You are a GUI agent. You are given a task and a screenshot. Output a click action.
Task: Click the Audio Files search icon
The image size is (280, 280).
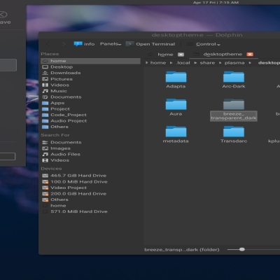point(45,154)
